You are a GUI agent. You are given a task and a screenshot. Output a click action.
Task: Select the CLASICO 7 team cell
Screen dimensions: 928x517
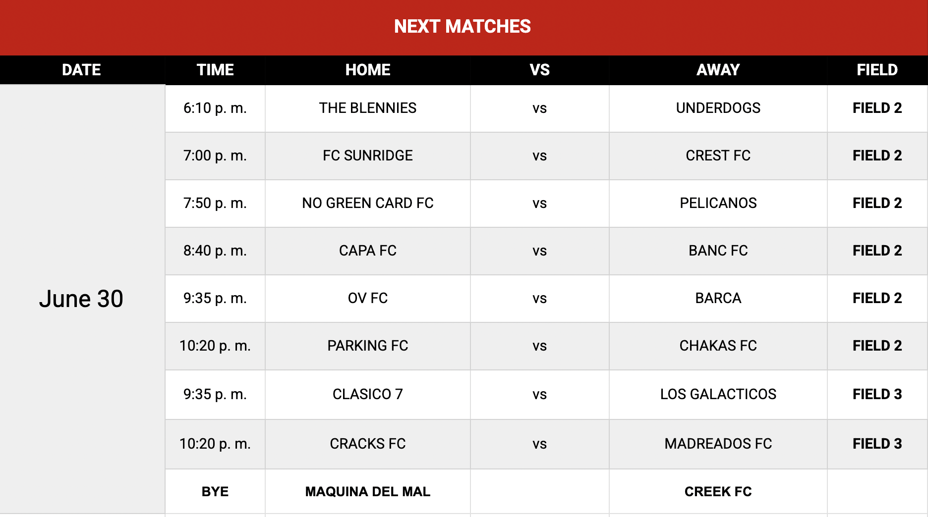[368, 395]
